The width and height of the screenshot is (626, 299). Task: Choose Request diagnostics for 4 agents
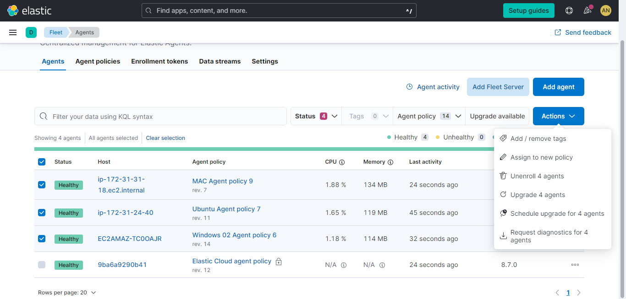553,236
